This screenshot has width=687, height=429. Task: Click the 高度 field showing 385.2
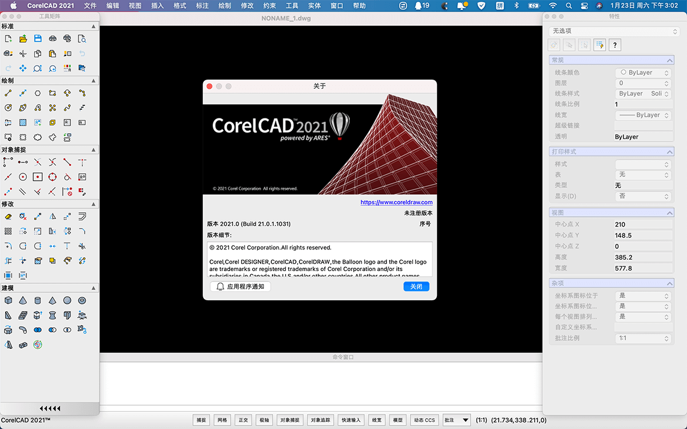coord(643,257)
